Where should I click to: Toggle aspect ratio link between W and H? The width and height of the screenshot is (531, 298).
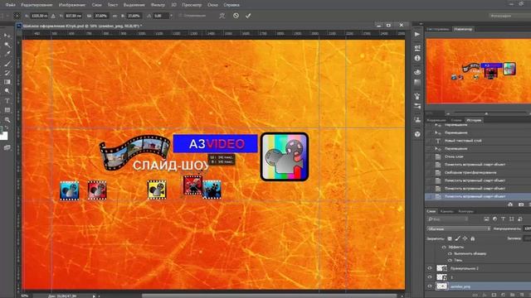[115, 16]
